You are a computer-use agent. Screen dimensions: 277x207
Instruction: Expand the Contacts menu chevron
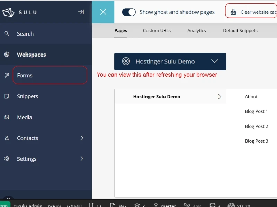[x=82, y=138]
